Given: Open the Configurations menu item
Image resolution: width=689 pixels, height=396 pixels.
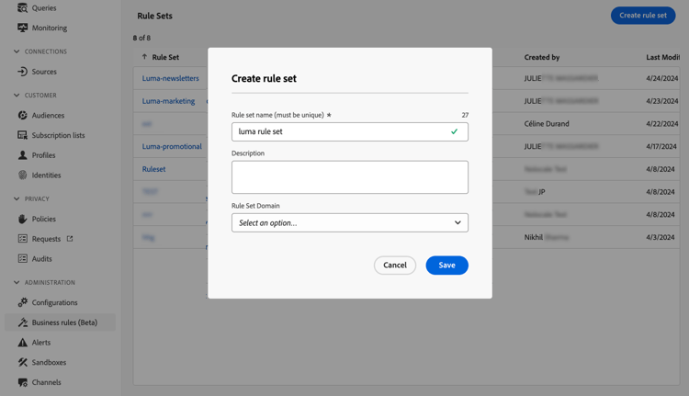Looking at the screenshot, I should pyautogui.click(x=54, y=302).
